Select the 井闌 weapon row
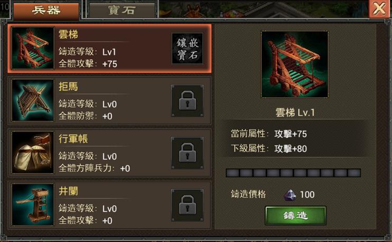Viewport: 392px width, 242px height. [x=110, y=205]
